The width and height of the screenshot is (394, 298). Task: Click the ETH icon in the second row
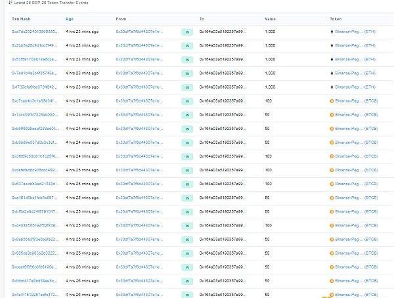(x=331, y=45)
